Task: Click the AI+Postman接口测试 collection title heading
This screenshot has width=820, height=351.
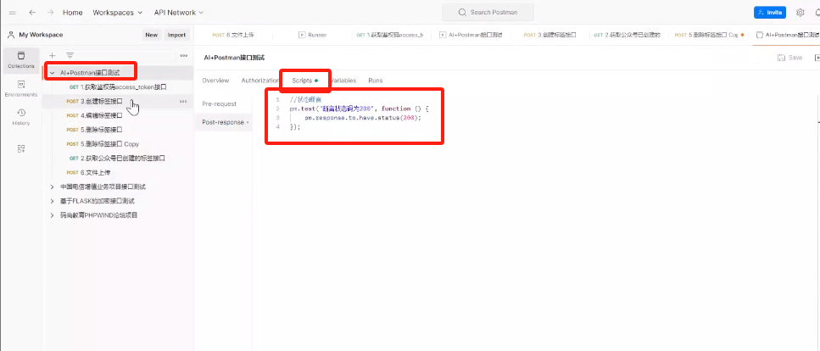Action: pos(234,58)
